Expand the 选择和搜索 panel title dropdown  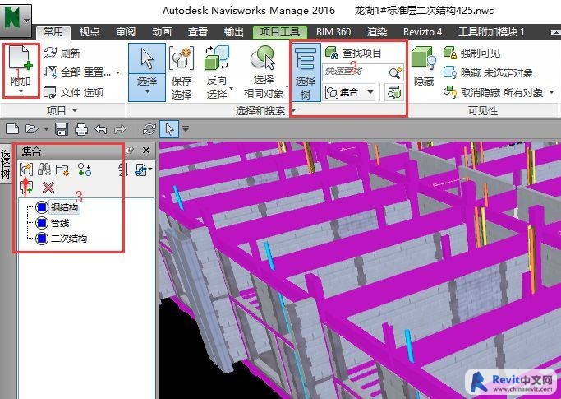coord(294,110)
